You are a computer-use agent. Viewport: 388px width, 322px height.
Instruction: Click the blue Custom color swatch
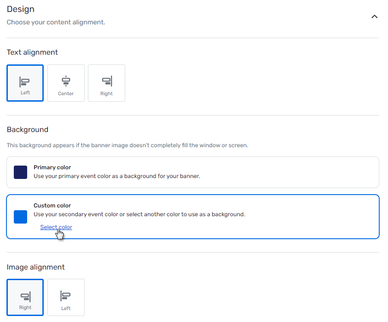pos(20,217)
